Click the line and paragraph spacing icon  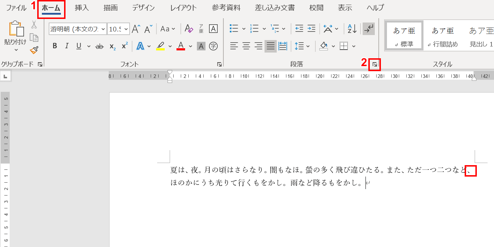coord(299,46)
